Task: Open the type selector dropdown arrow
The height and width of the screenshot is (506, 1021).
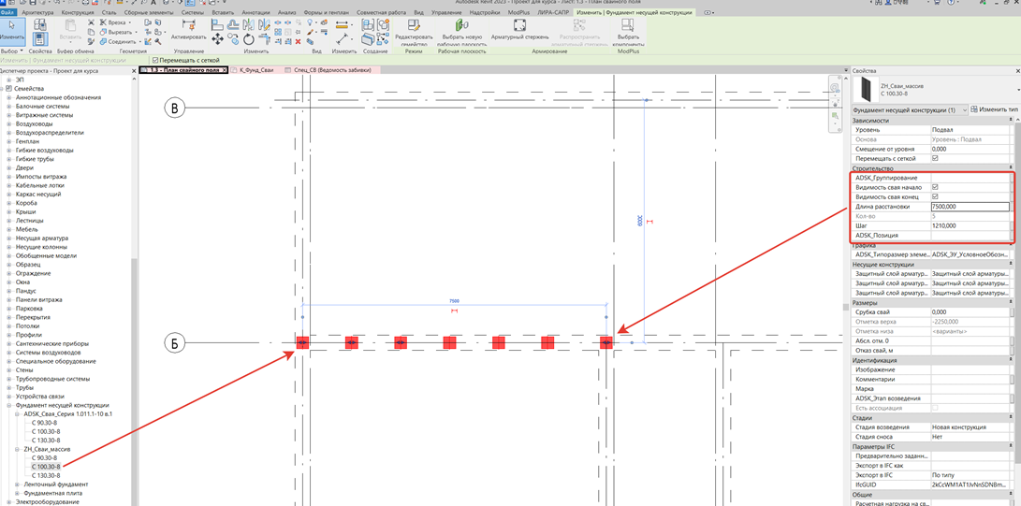Action: 1016,89
